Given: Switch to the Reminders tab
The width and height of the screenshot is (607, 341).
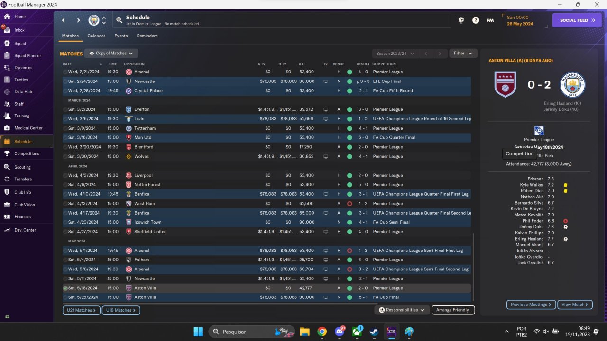Looking at the screenshot, I should coord(147,36).
